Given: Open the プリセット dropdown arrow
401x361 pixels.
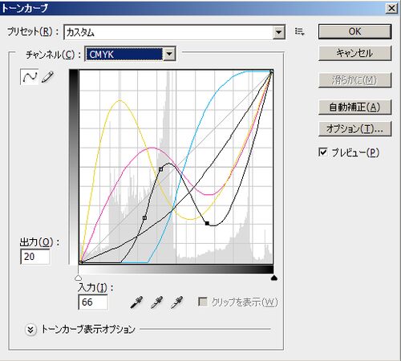Looking at the screenshot, I should pos(279,32).
